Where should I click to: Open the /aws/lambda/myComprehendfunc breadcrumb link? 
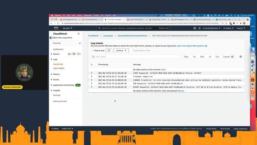coord(133,35)
